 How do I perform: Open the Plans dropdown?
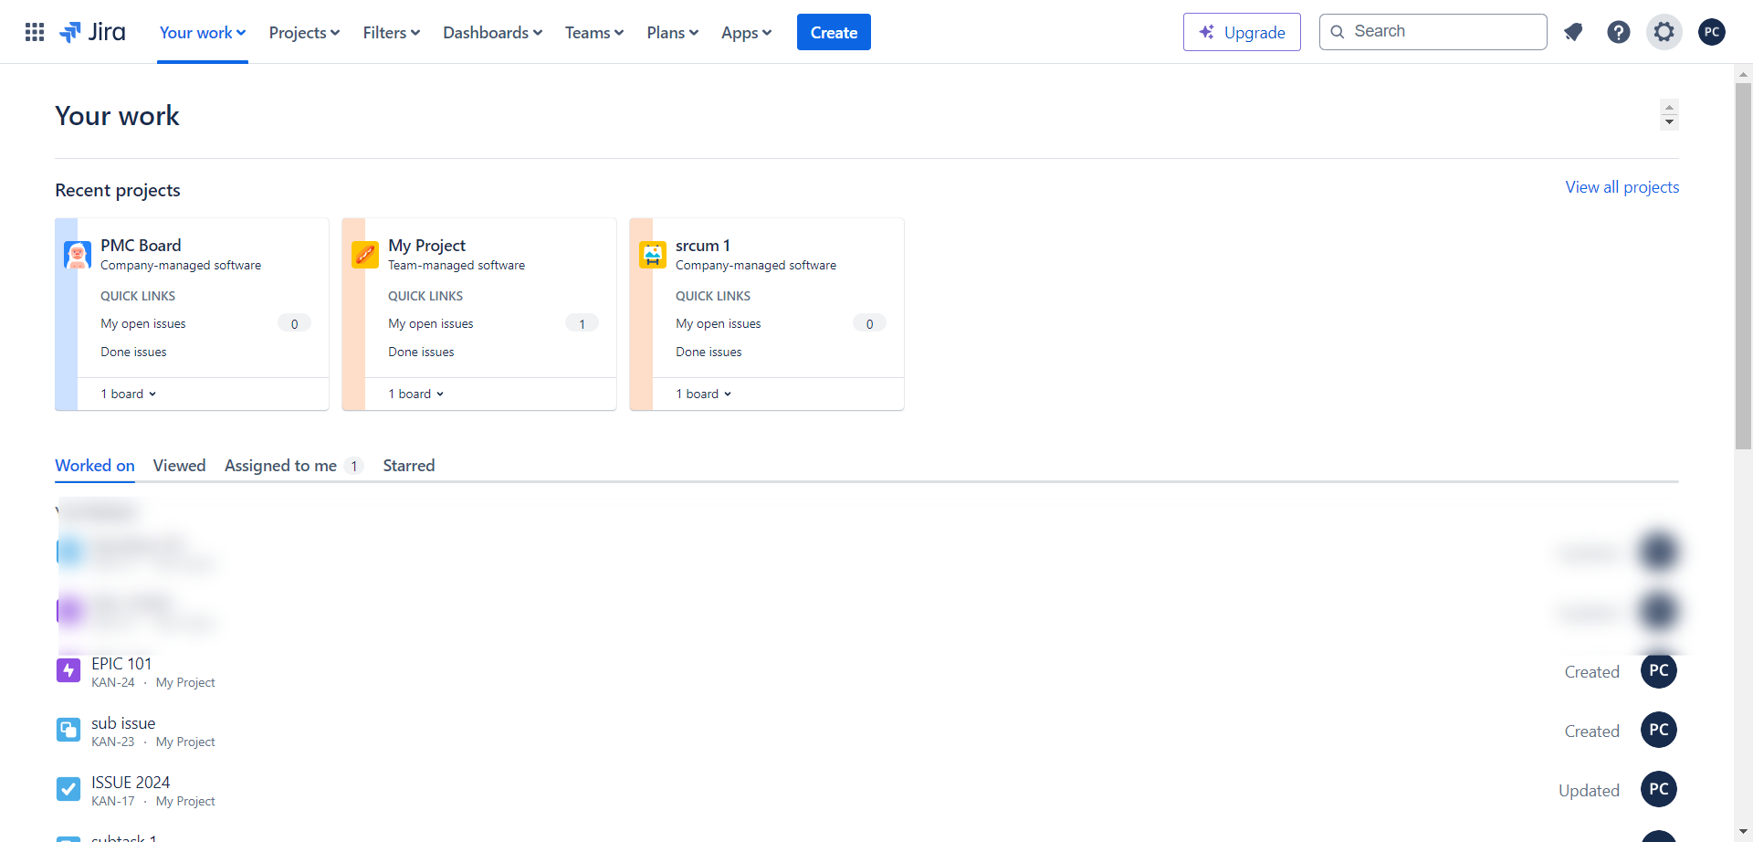tap(673, 32)
